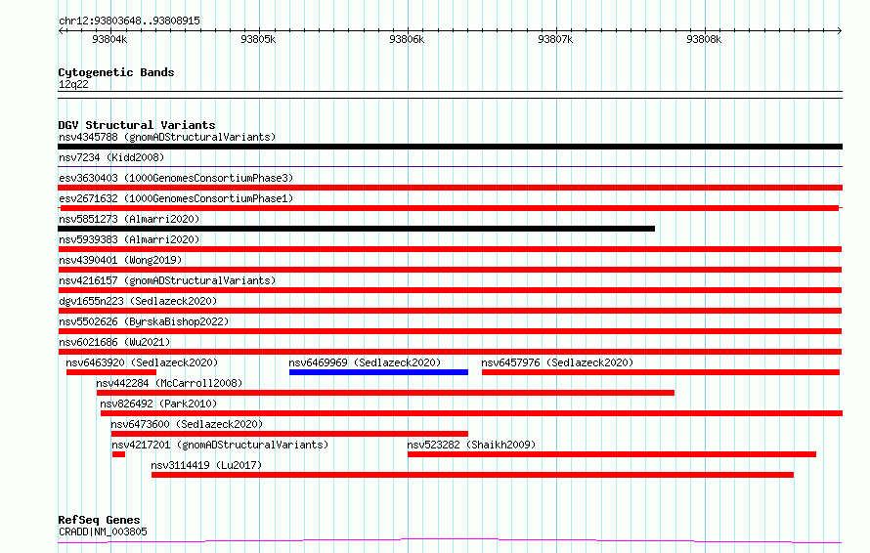Select the red nsv442284 variant bar
870x553 pixels.
coord(385,393)
